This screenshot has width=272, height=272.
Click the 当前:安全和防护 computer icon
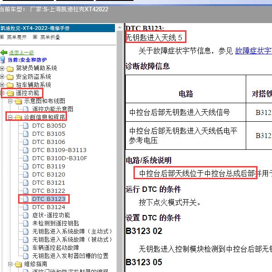tap(3, 60)
